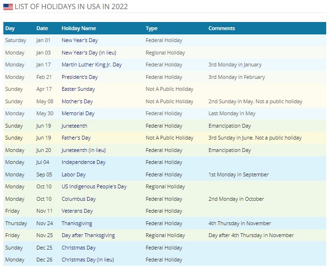Image resolution: width=331 pixels, height=272 pixels.
Task: Open the Easter Sunday link
Action: [78, 89]
